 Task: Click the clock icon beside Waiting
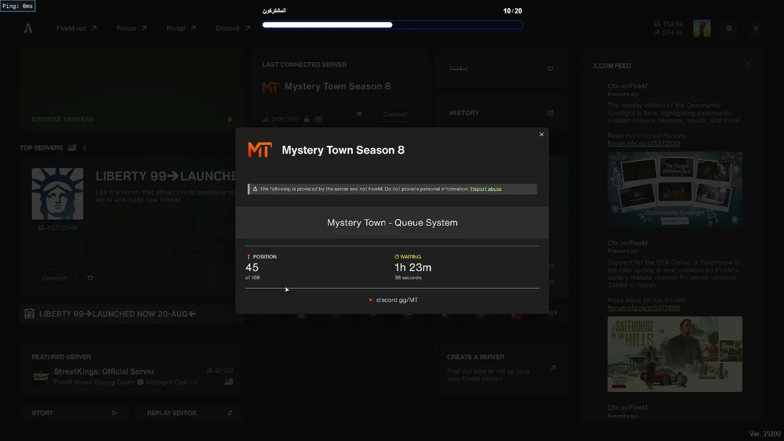click(397, 257)
